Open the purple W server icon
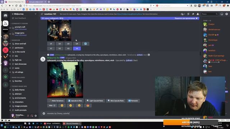The height and width of the screenshot is (129, 230). [5, 63]
